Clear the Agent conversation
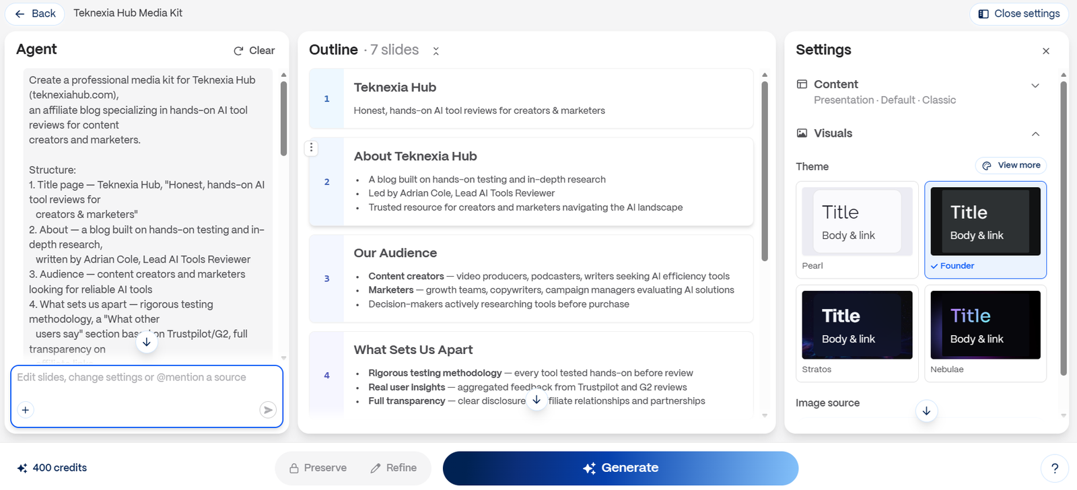 coord(254,50)
